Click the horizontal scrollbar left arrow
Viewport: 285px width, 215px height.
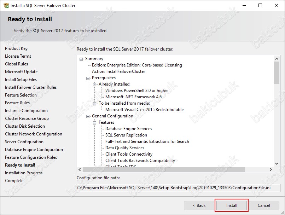pyautogui.click(x=80, y=169)
